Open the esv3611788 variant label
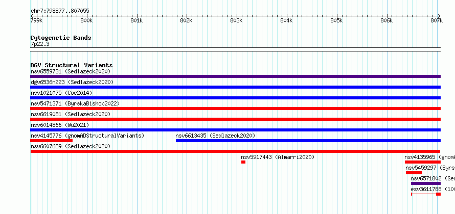Viewport: 455px width, 214px height. pyautogui.click(x=433, y=189)
